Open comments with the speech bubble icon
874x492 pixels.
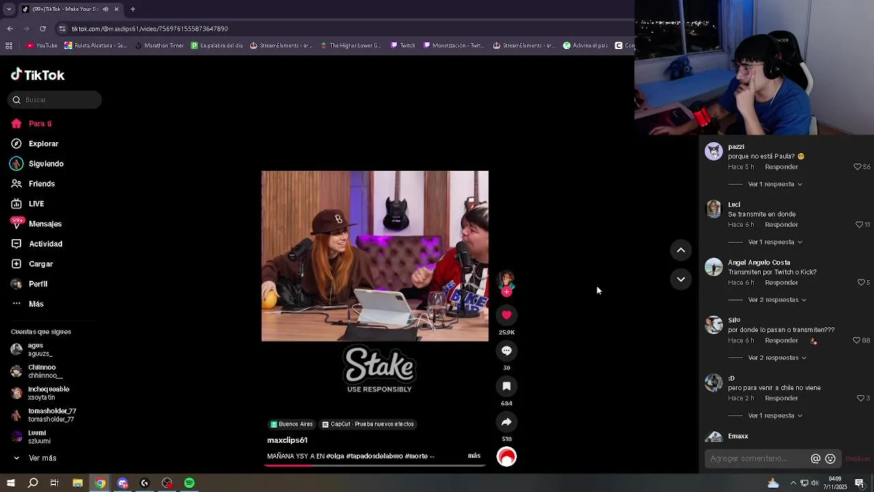coord(507,351)
